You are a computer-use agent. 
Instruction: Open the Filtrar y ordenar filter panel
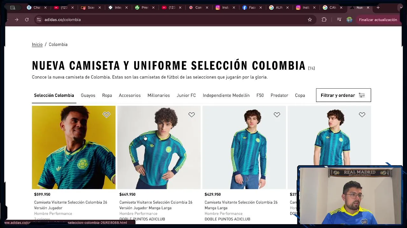point(343,95)
